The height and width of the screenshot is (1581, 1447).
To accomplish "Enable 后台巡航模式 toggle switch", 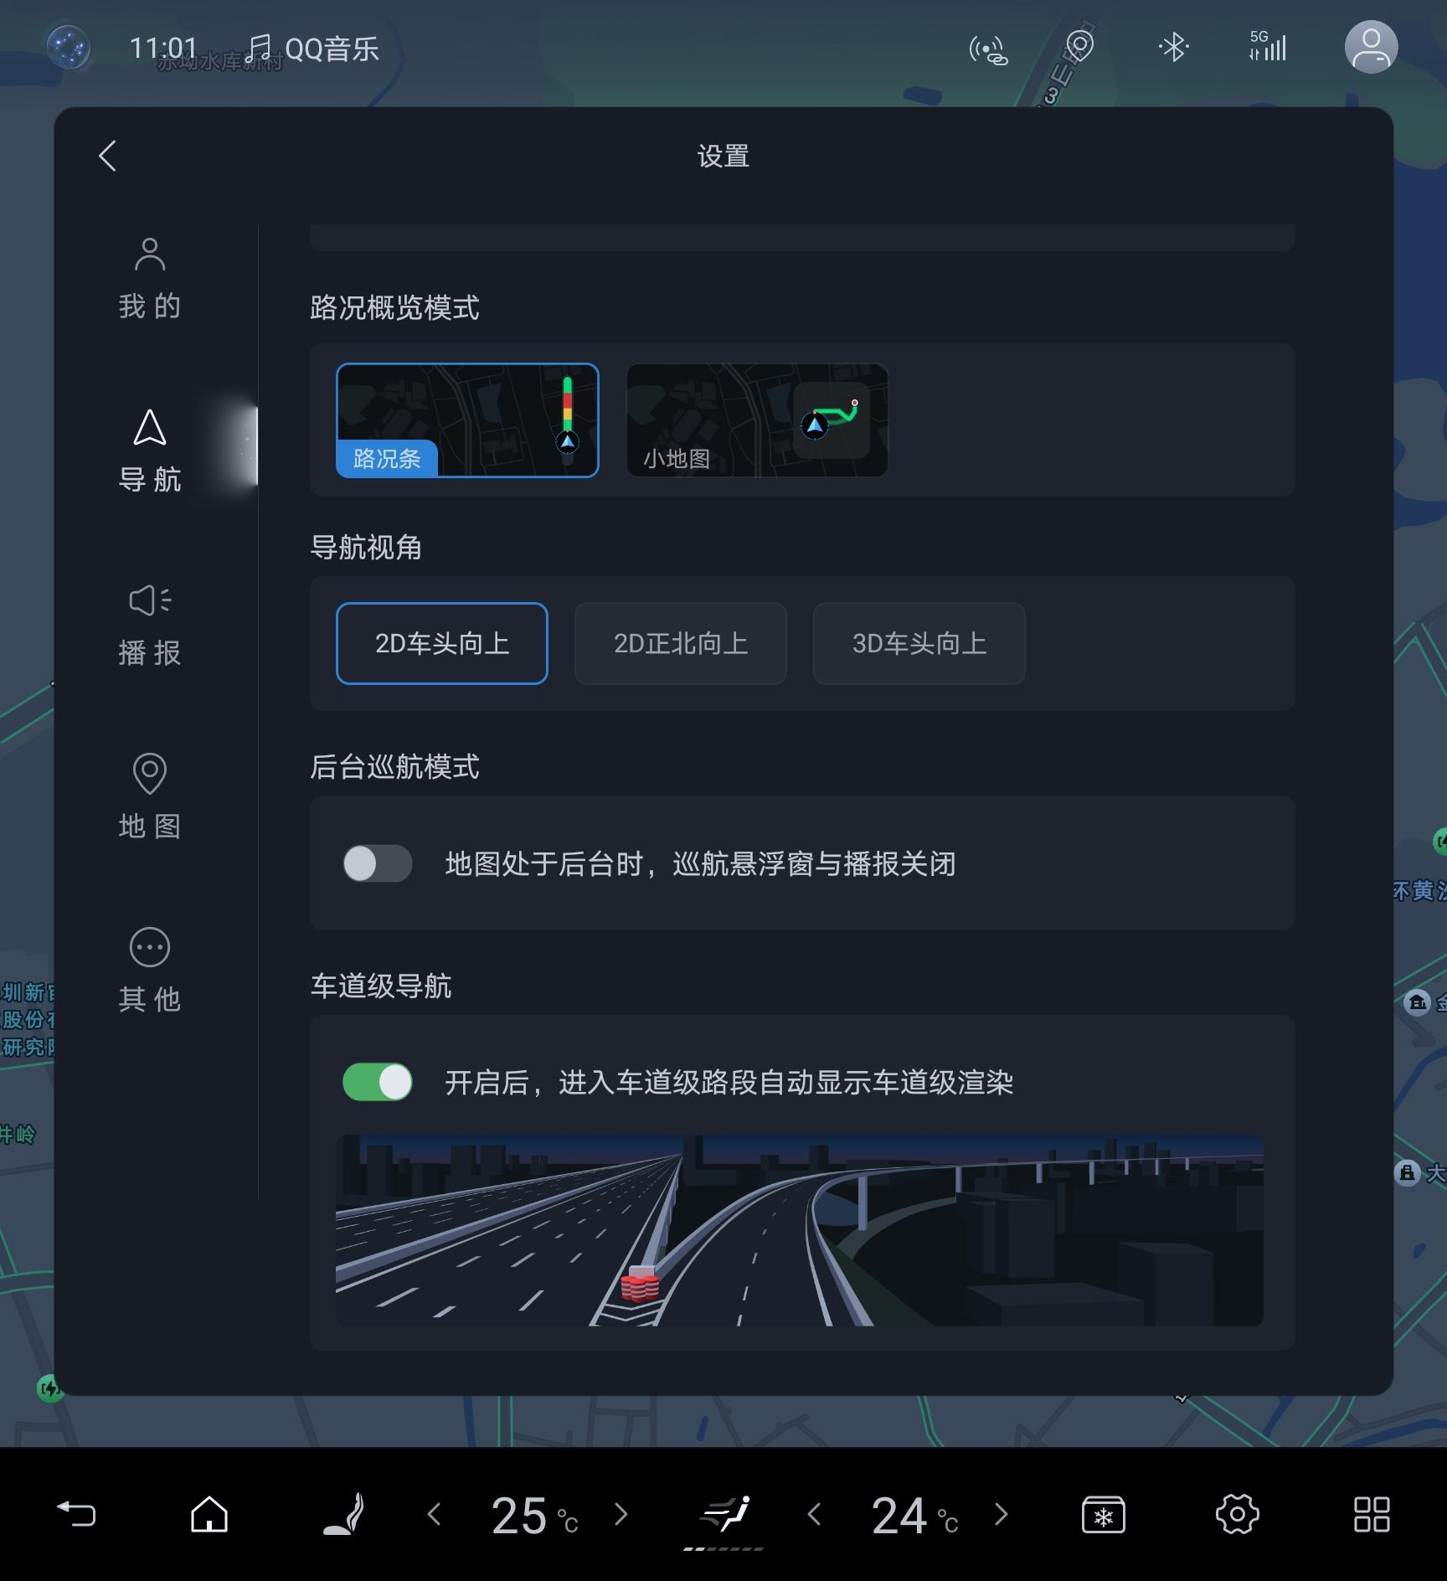I will pyautogui.click(x=378, y=863).
